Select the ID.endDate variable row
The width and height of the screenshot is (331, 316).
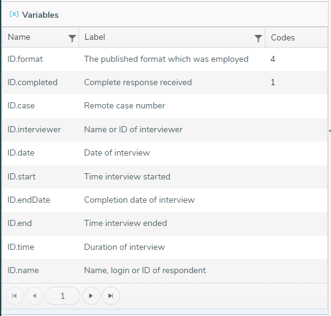point(165,200)
